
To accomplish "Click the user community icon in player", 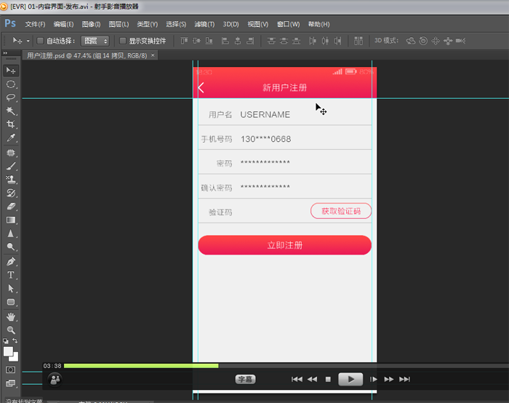I will (x=55, y=379).
